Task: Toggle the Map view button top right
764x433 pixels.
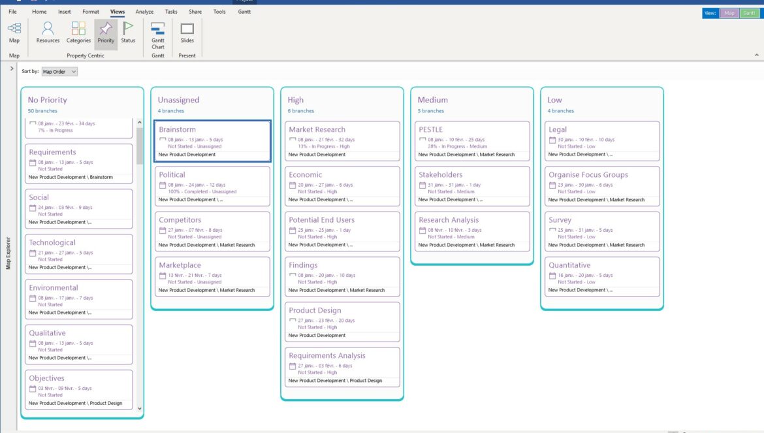Action: [x=729, y=13]
